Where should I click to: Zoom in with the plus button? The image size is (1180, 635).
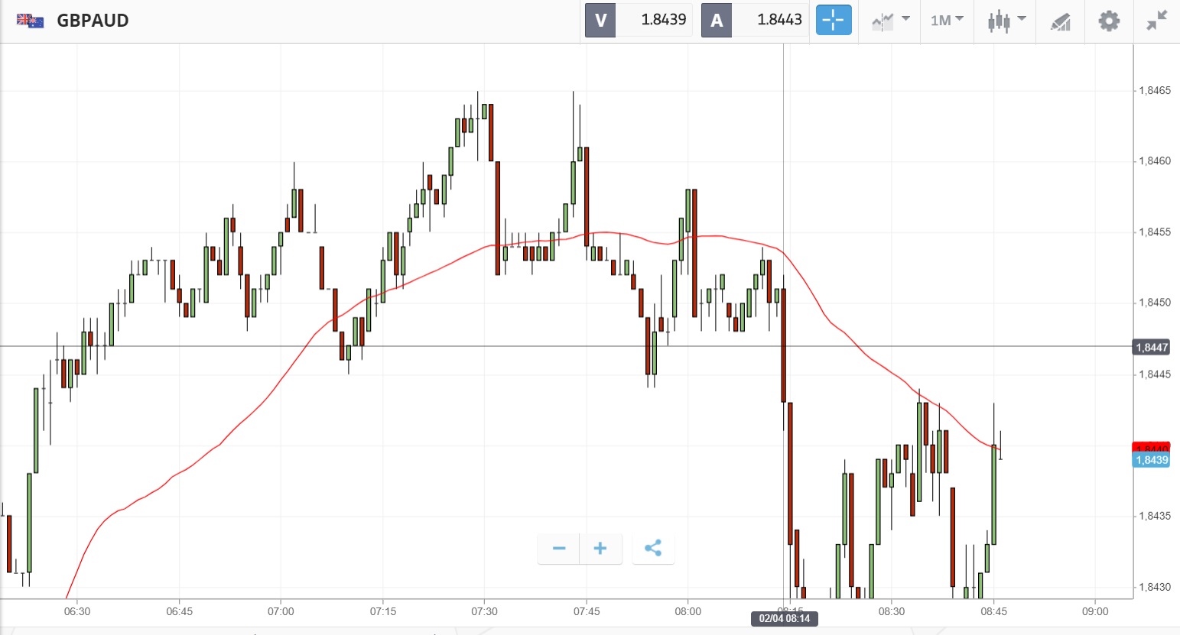600,549
